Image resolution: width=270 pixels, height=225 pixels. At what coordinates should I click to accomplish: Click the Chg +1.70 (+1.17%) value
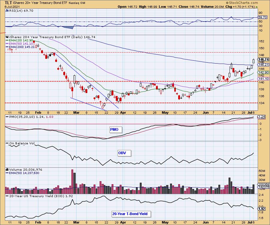point(240,7)
